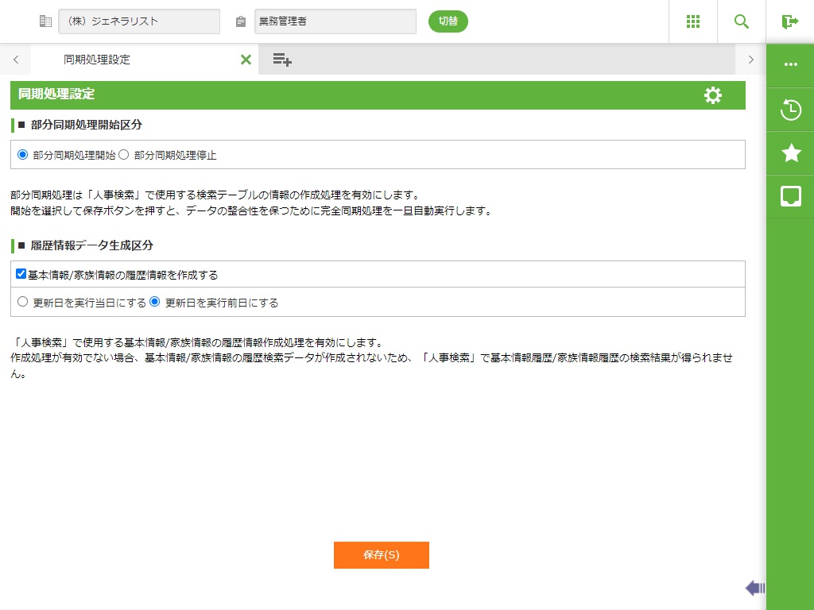The width and height of the screenshot is (814, 610).
Task: Select 部分同期処理停止 radio button
Action: point(123,155)
